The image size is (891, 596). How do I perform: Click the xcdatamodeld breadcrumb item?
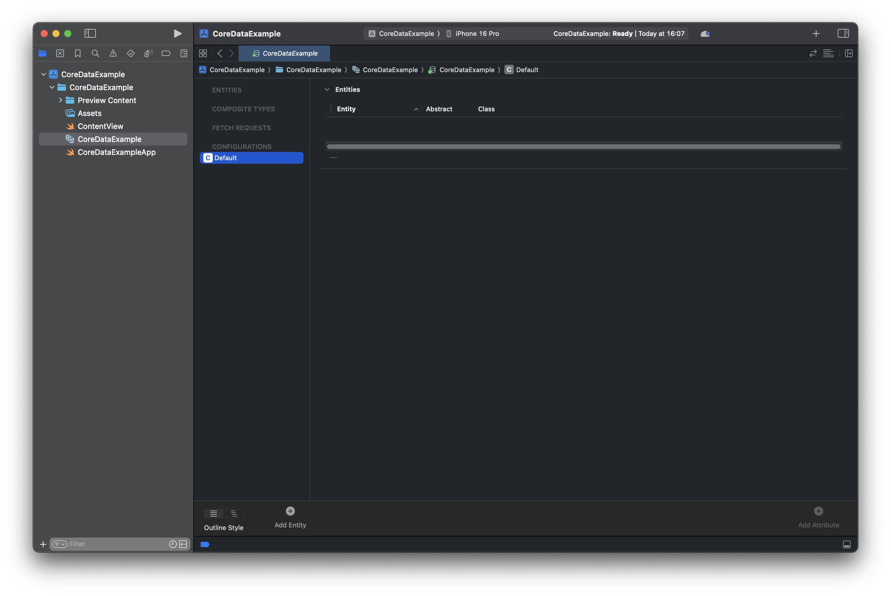385,69
